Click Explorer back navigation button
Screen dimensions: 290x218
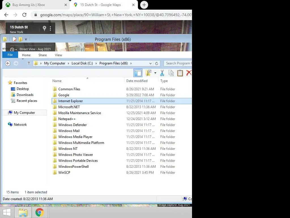[8, 63]
